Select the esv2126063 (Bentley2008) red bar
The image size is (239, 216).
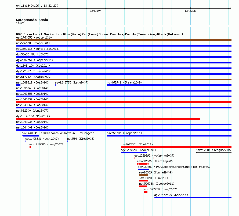point(143,164)
